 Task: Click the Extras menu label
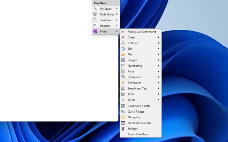[x=131, y=100]
